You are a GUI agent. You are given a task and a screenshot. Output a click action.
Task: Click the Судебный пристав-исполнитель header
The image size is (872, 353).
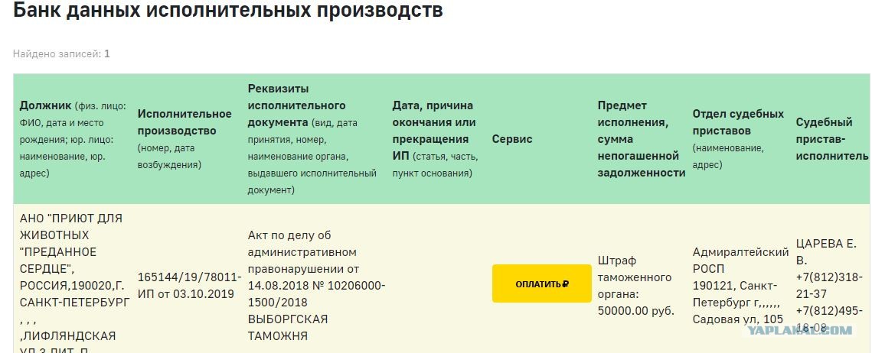[831, 139]
